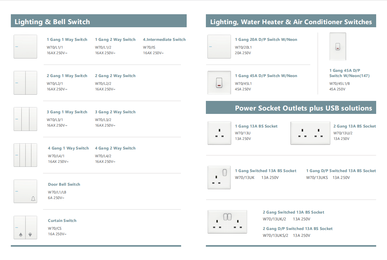
Task: Click the Door Bell Switch title
Action: tap(64, 184)
